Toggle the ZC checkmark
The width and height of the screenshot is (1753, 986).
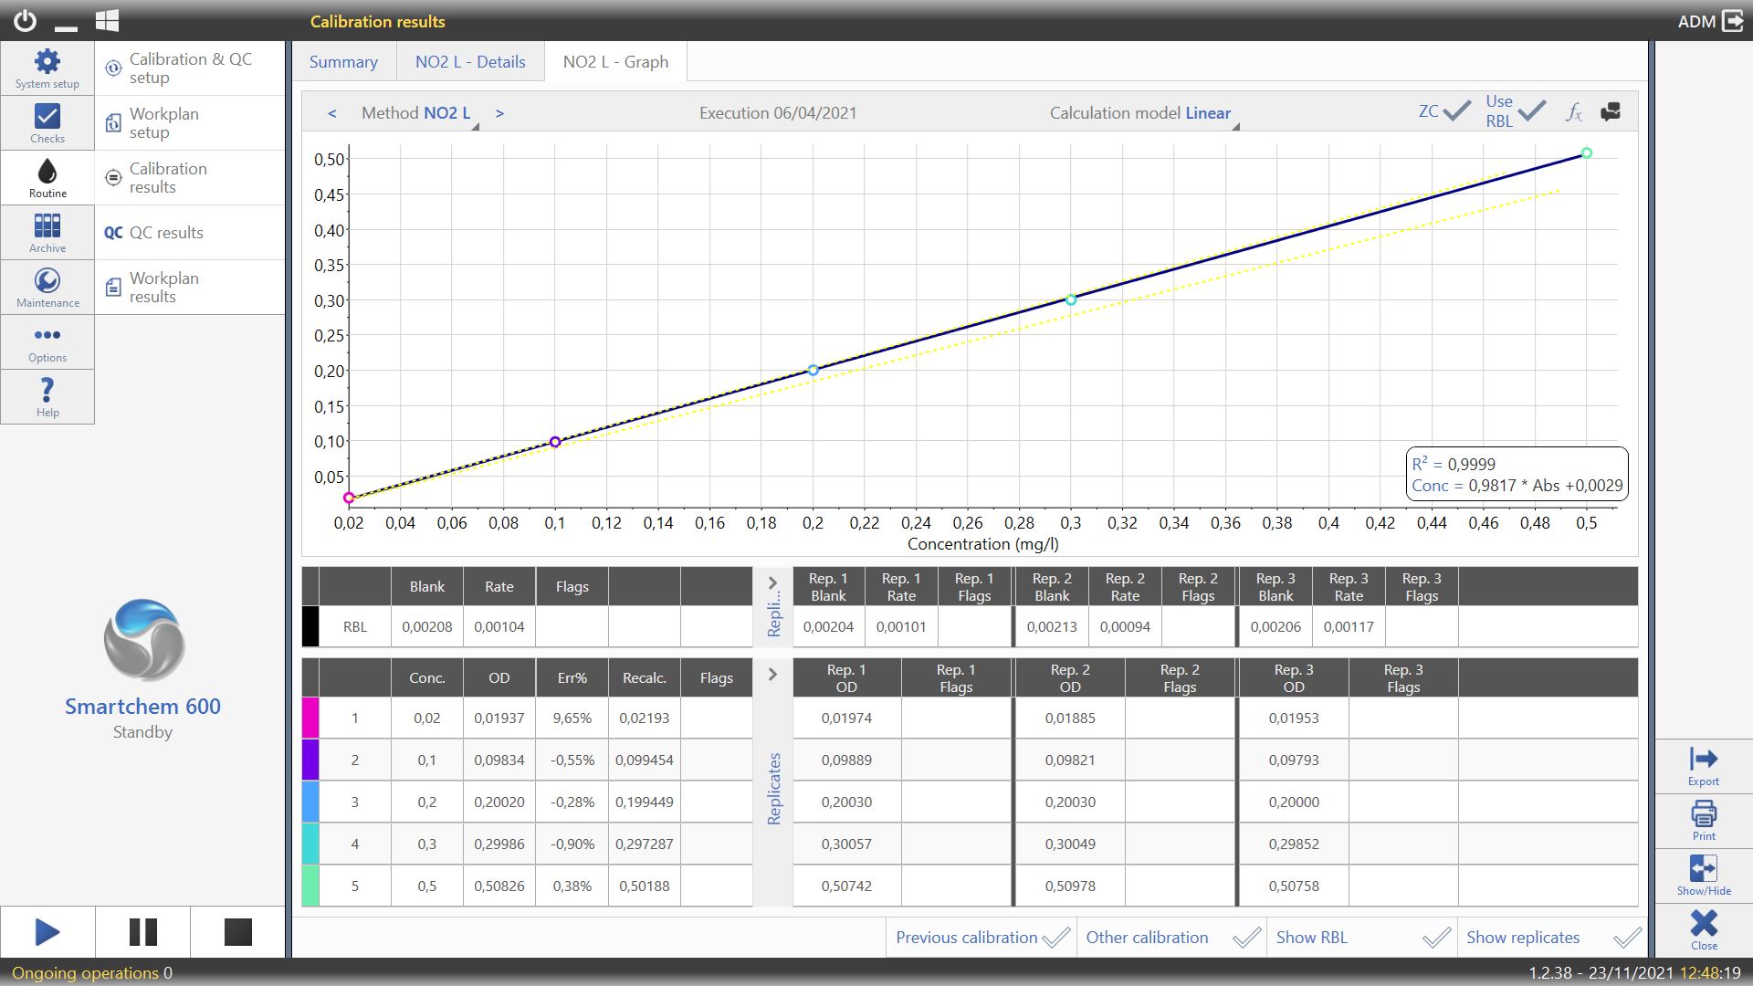(1455, 111)
